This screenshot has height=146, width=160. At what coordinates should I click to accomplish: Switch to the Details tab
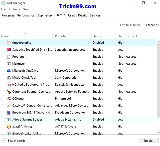(82, 15)
